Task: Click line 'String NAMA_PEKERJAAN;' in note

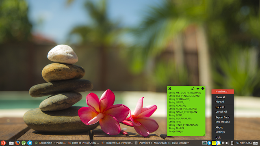Action: pyautogui.click(x=183, y=112)
